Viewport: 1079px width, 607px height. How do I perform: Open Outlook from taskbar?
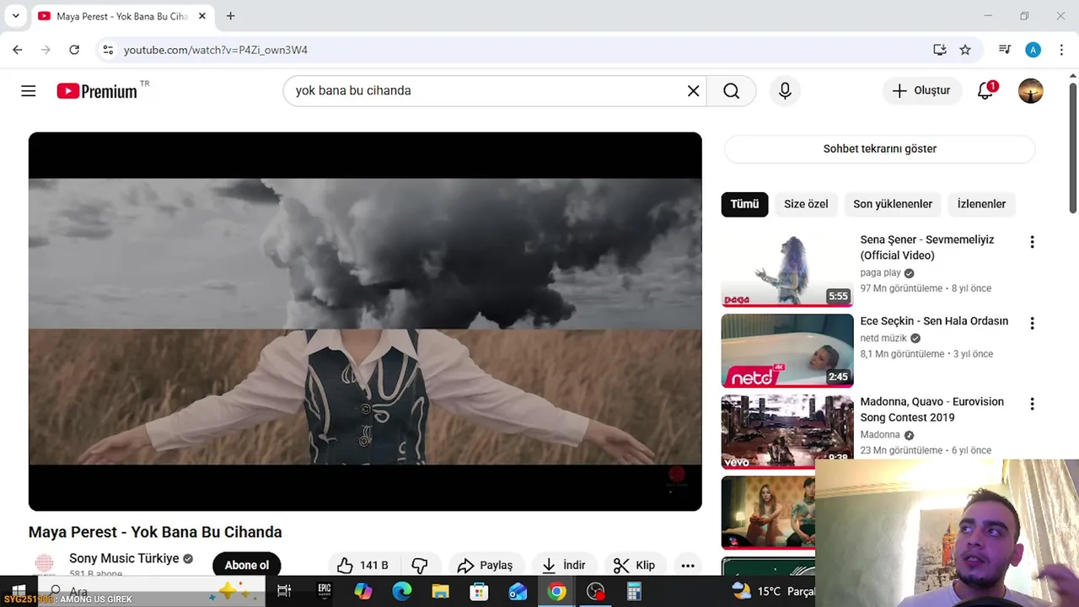[x=518, y=591]
